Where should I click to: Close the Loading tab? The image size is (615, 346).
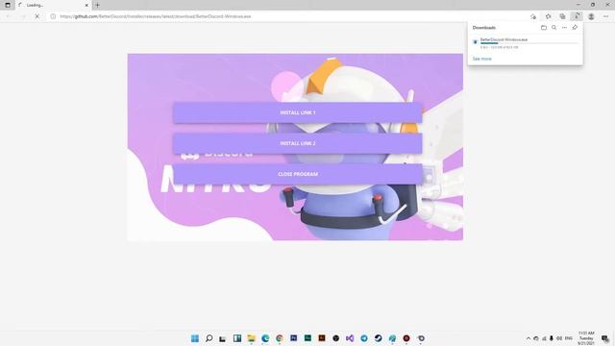coord(86,5)
